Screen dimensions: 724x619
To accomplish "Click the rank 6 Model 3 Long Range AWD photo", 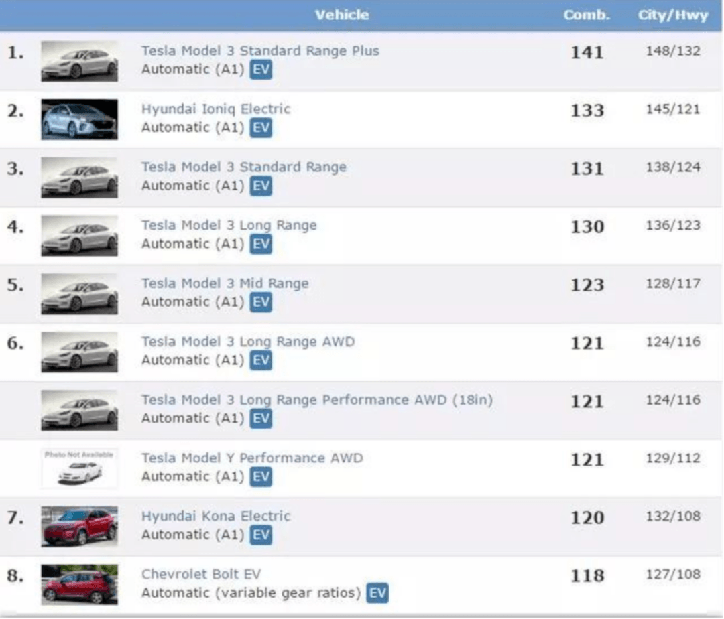I will coord(79,352).
